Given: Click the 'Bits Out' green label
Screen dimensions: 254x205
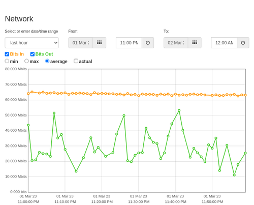Looking at the screenshot, I should point(44,54).
